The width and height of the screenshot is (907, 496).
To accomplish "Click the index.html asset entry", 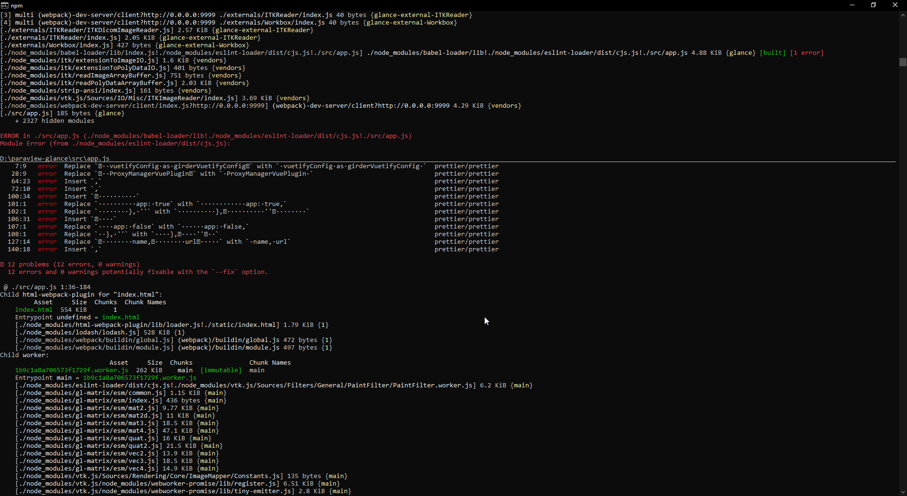I will (x=34, y=309).
